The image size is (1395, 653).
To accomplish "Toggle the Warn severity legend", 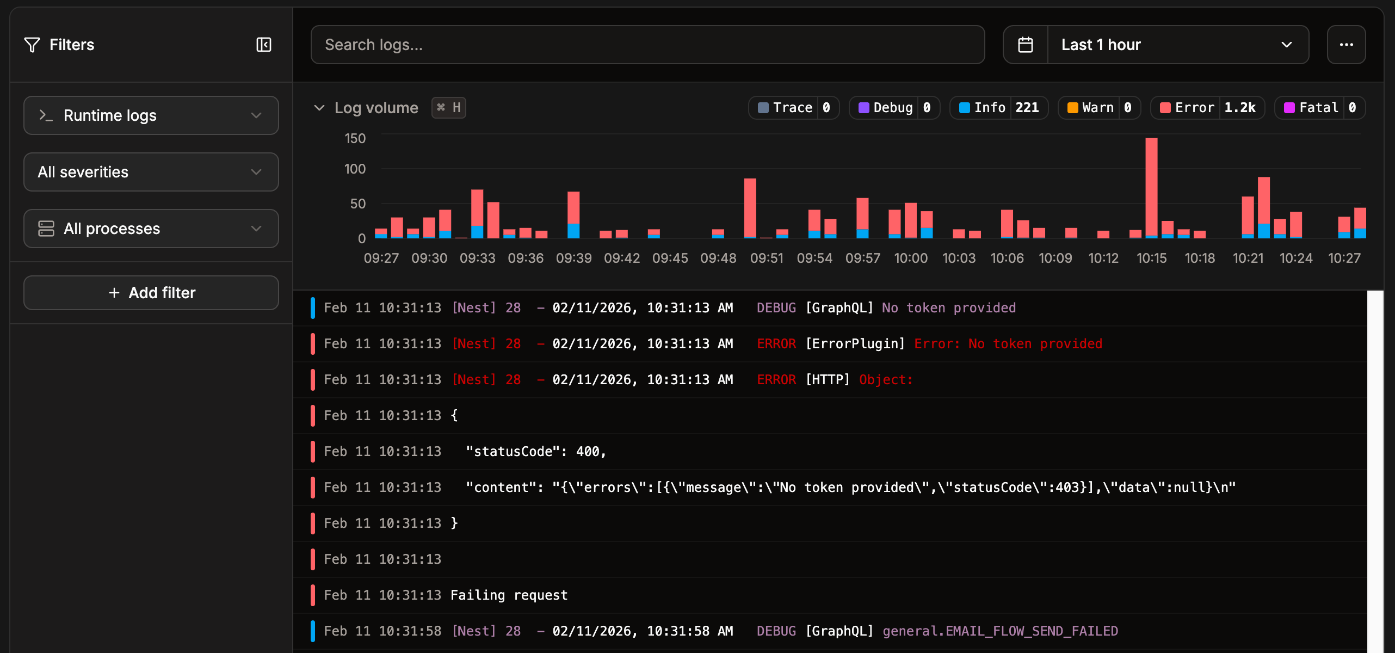I will pos(1098,107).
